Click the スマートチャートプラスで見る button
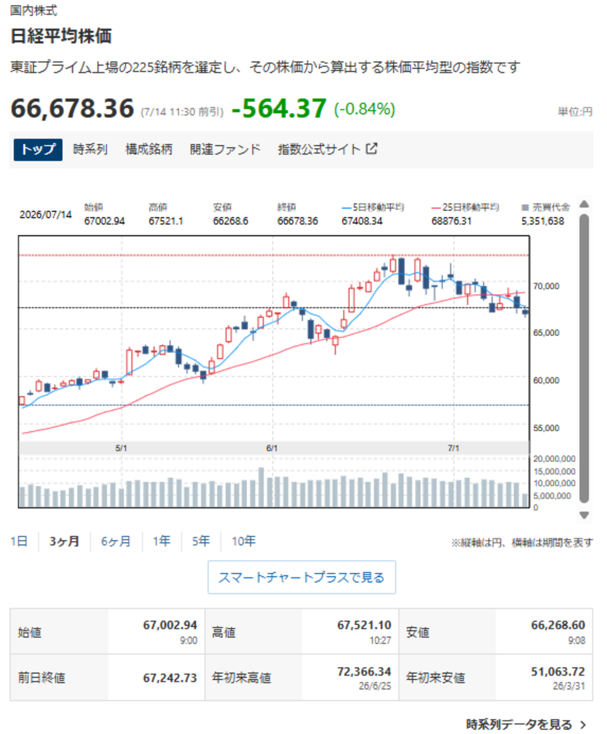This screenshot has width=607, height=734. pos(302,577)
